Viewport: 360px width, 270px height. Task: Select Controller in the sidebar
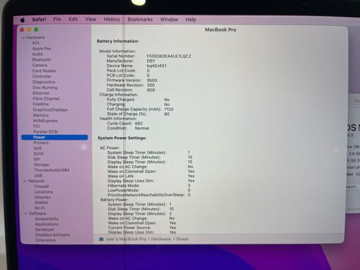pyautogui.click(x=42, y=76)
